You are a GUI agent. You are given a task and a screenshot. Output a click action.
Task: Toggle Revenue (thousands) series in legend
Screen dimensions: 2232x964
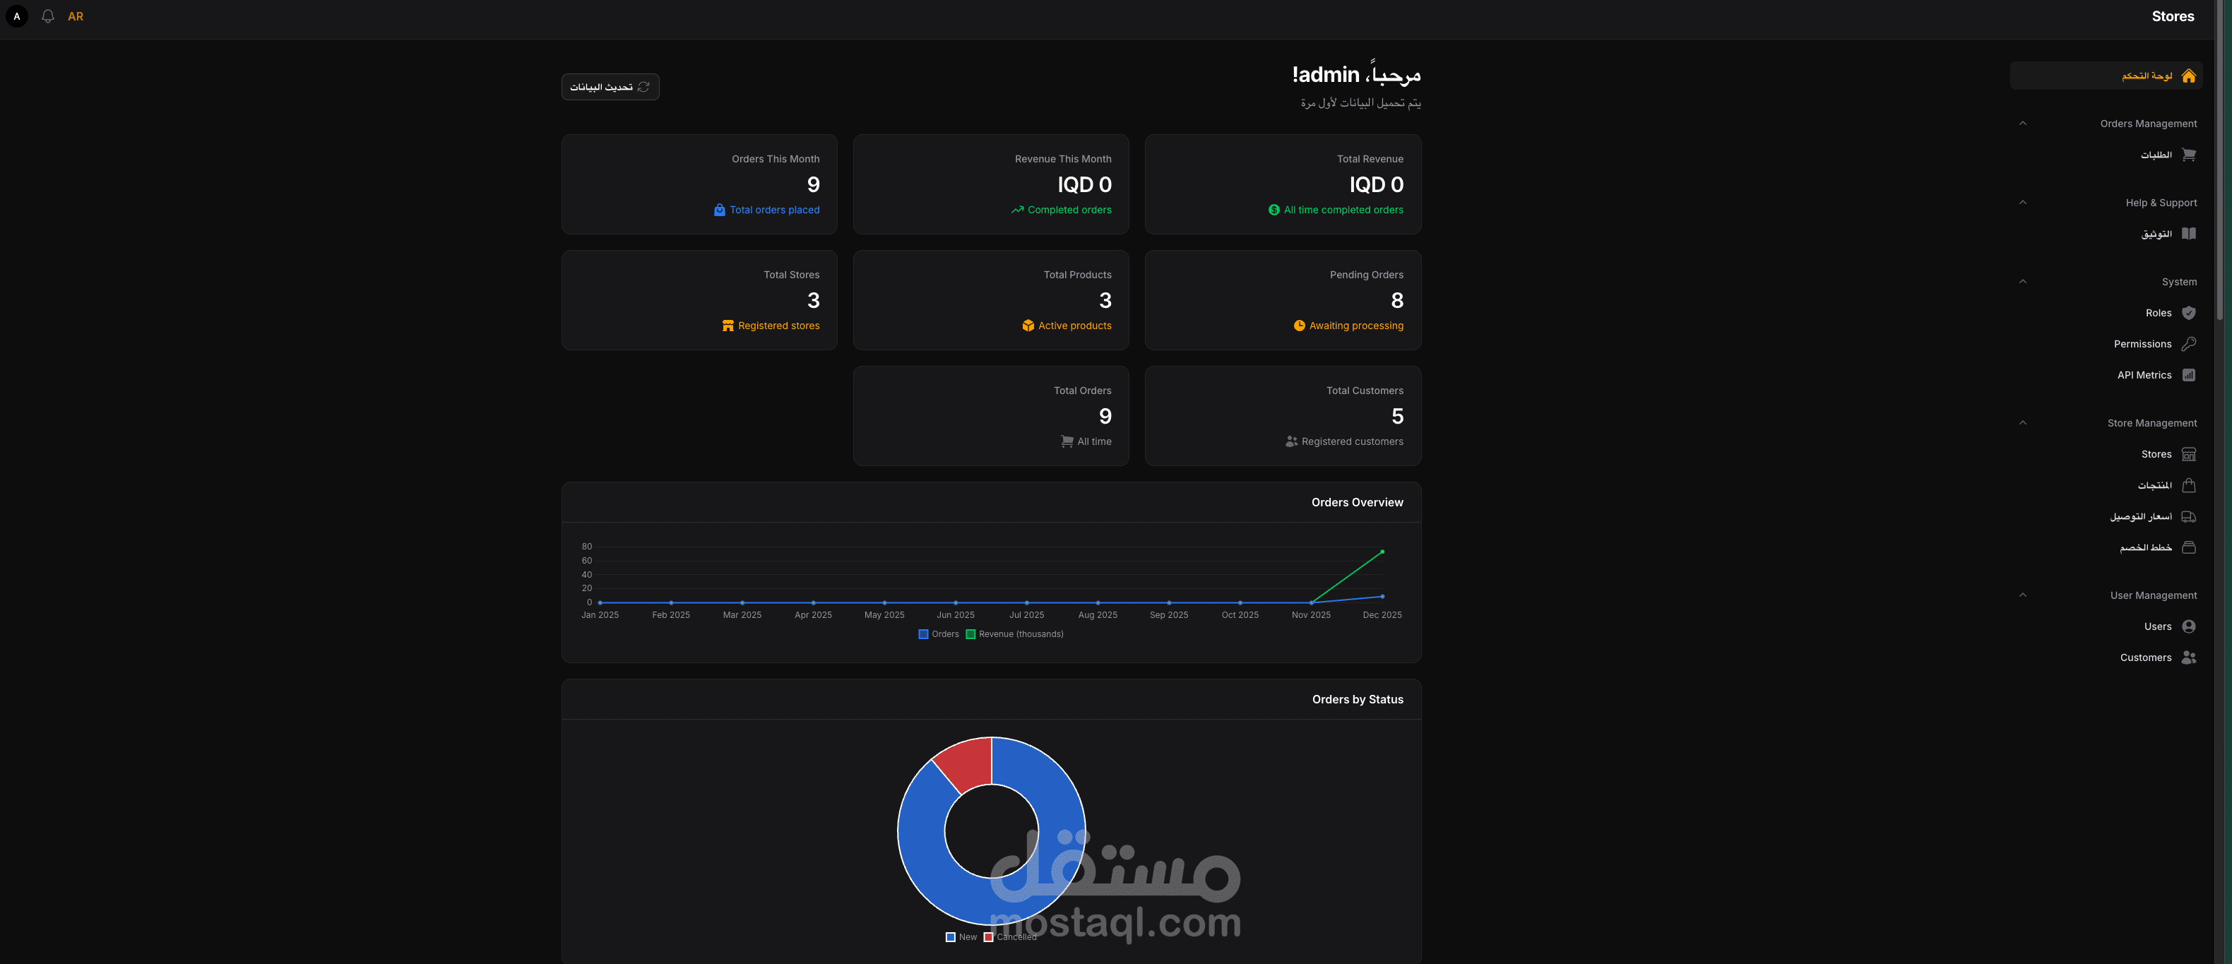[1014, 634]
